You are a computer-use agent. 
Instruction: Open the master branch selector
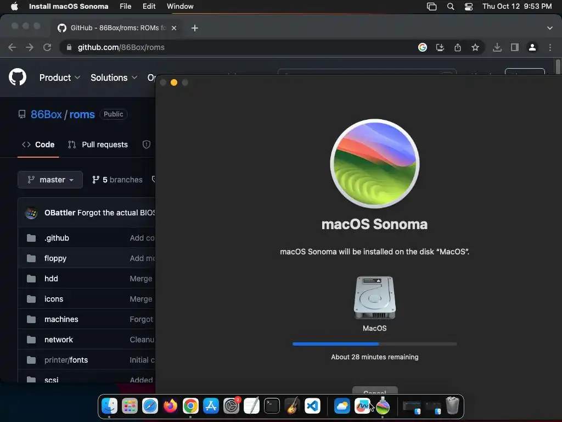50,180
